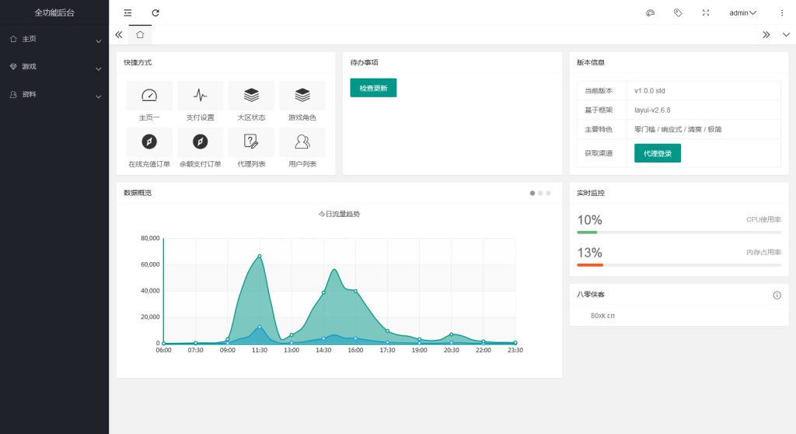Expand the 资料 sidebar menu item
This screenshot has width=796, height=434.
(54, 95)
